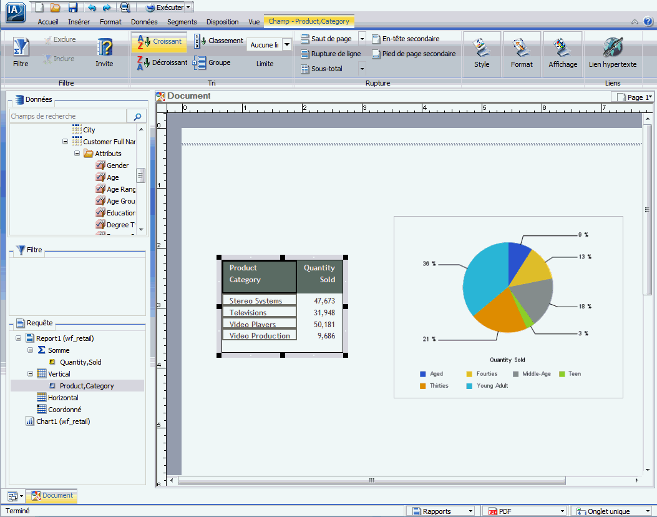The width and height of the screenshot is (657, 517).
Task: Collapse the Customer Full Name node
Action: [65, 142]
